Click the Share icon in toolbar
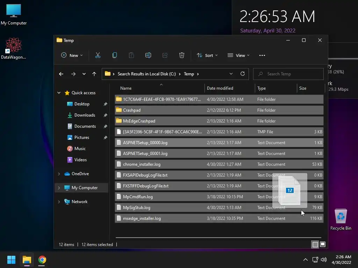This screenshot has height=268, width=358. (x=165, y=55)
